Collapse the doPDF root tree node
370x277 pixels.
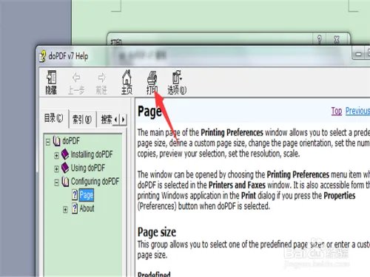pyautogui.click(x=48, y=142)
